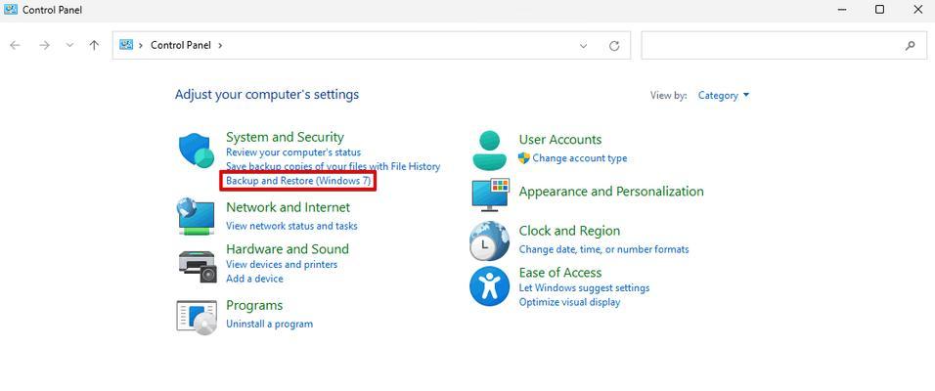Open View network status and tasks

pos(291,226)
